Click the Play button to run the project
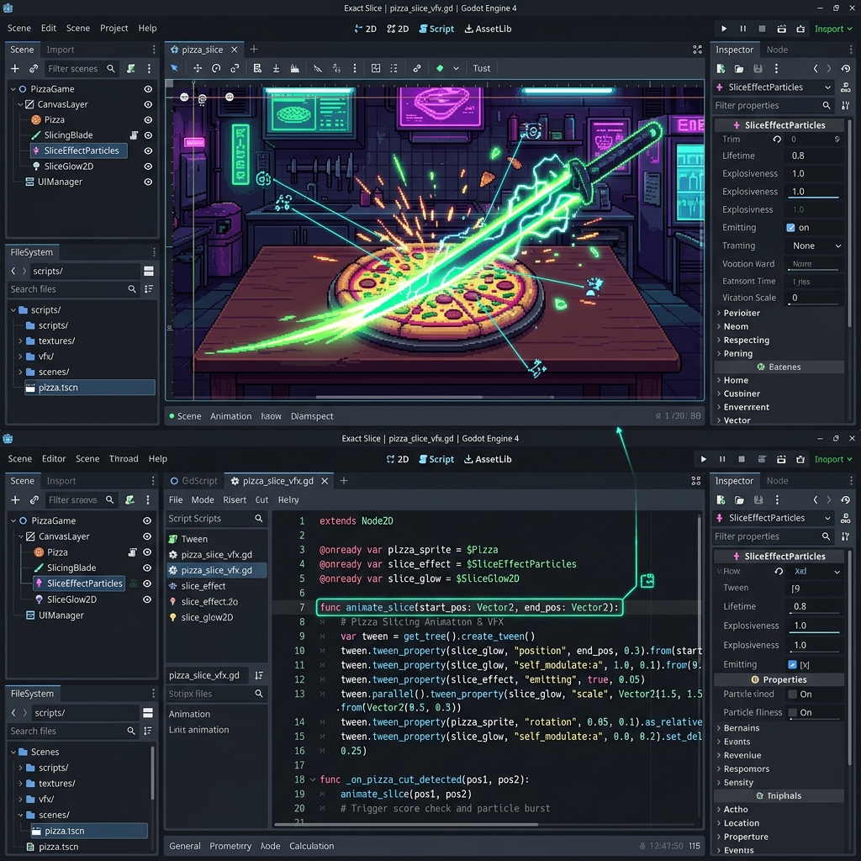861x861 pixels. pos(723,28)
